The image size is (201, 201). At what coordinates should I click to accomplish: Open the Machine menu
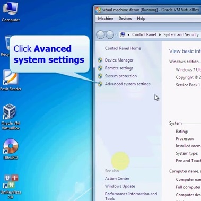(x=106, y=19)
